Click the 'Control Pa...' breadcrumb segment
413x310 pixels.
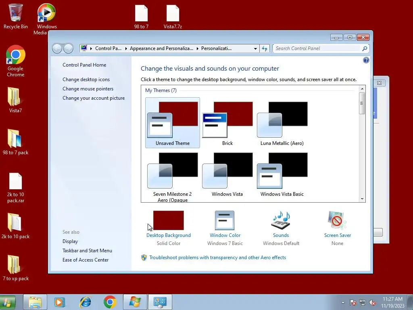point(108,48)
